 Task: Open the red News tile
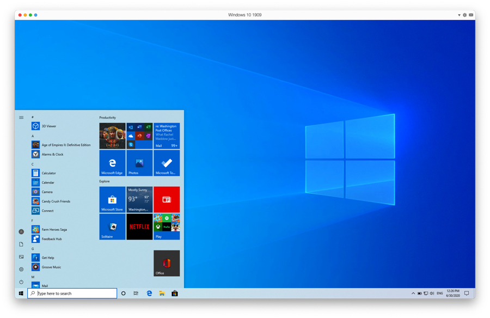point(167,199)
